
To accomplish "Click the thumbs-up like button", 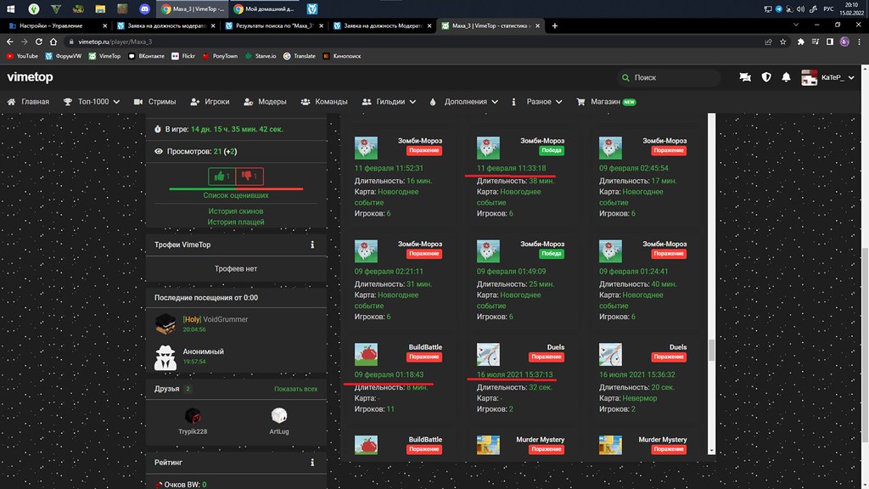I will coord(222,176).
